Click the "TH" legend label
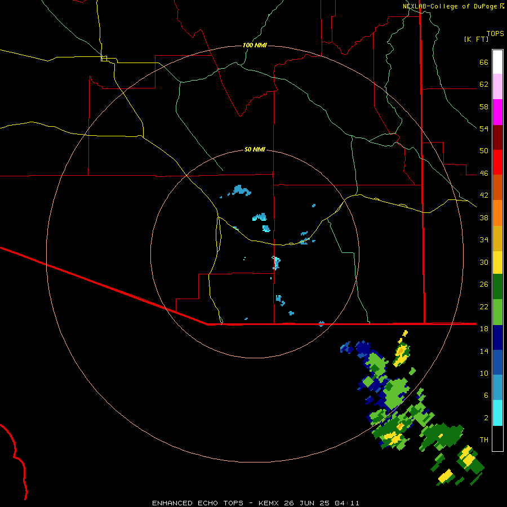507x507 pixels. 484,440
